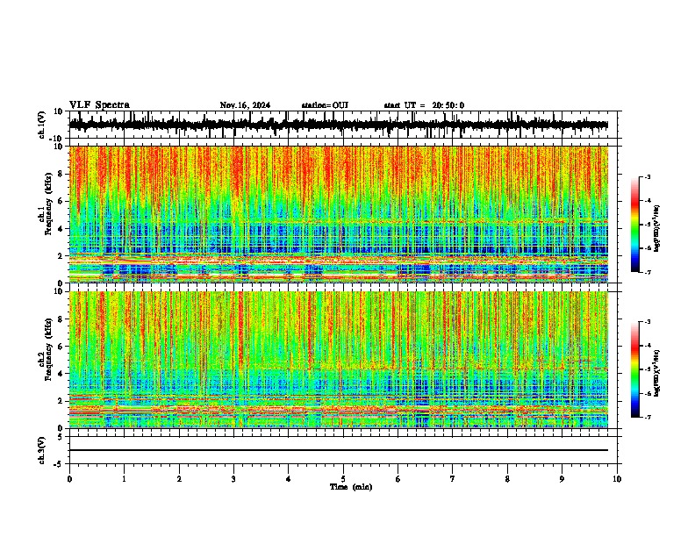Click the time tick label '5'
The height and width of the screenshot is (537, 695).
pyautogui.click(x=343, y=479)
